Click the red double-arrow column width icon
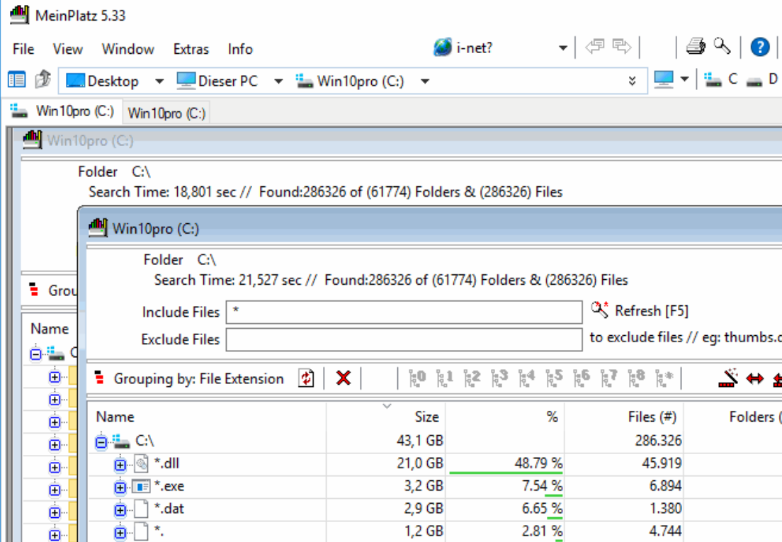This screenshot has width=782, height=542. point(755,378)
